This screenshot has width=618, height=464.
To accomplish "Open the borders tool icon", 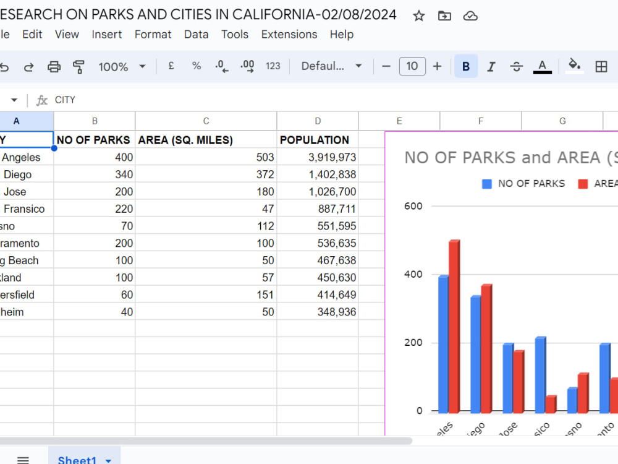I will pyautogui.click(x=601, y=66).
